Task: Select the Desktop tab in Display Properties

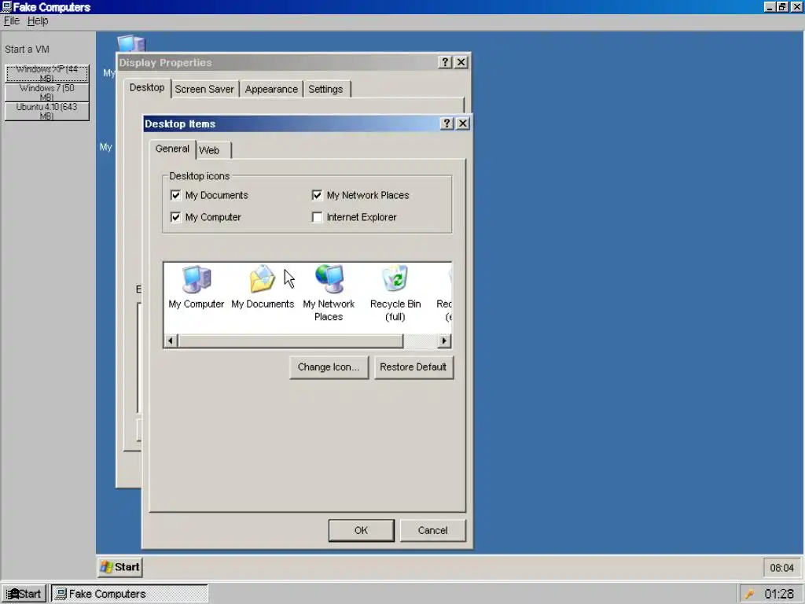Action: click(x=147, y=87)
